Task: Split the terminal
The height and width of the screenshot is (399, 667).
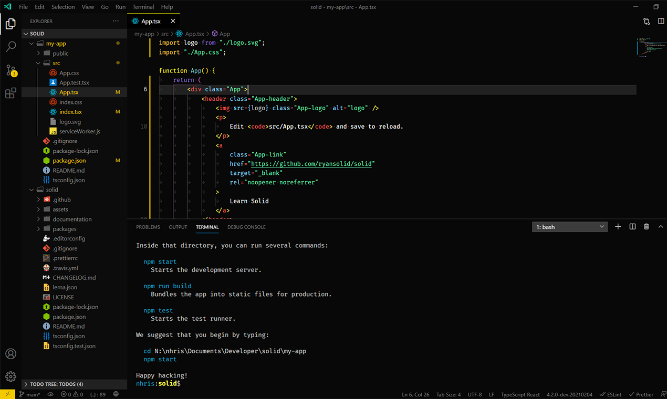Action: 632,226
